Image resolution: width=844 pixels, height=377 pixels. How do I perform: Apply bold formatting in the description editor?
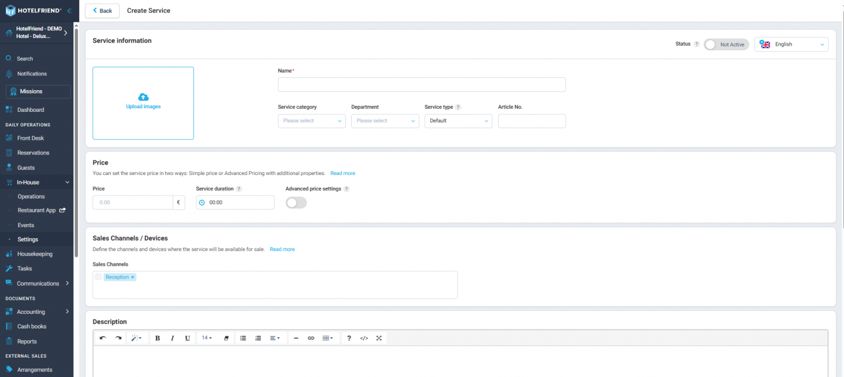coord(157,338)
